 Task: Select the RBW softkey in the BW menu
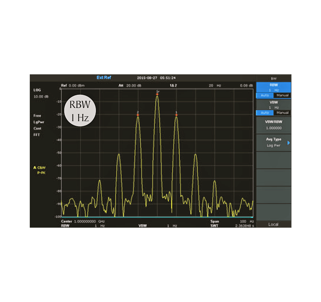point(273,87)
